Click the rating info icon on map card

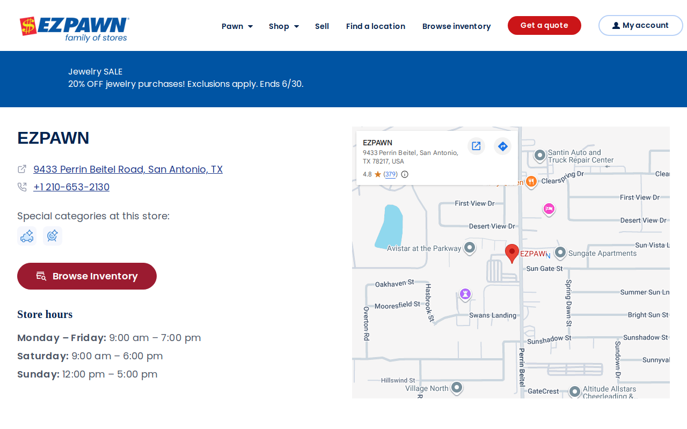tap(405, 174)
